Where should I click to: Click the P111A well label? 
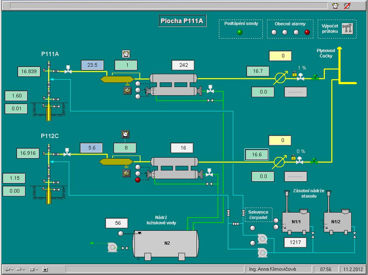click(50, 54)
